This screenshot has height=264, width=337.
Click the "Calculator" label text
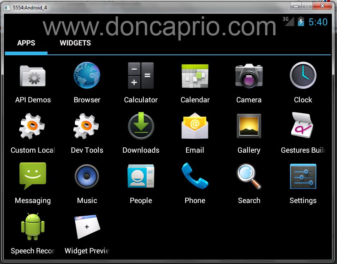coord(141,100)
